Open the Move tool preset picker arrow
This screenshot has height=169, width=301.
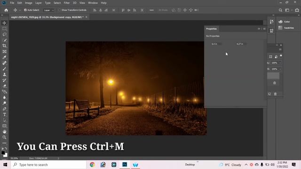pyautogui.click(x=20, y=10)
